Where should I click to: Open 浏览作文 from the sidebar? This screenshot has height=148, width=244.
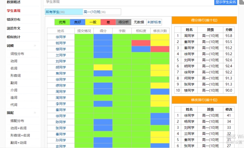(x=14, y=28)
